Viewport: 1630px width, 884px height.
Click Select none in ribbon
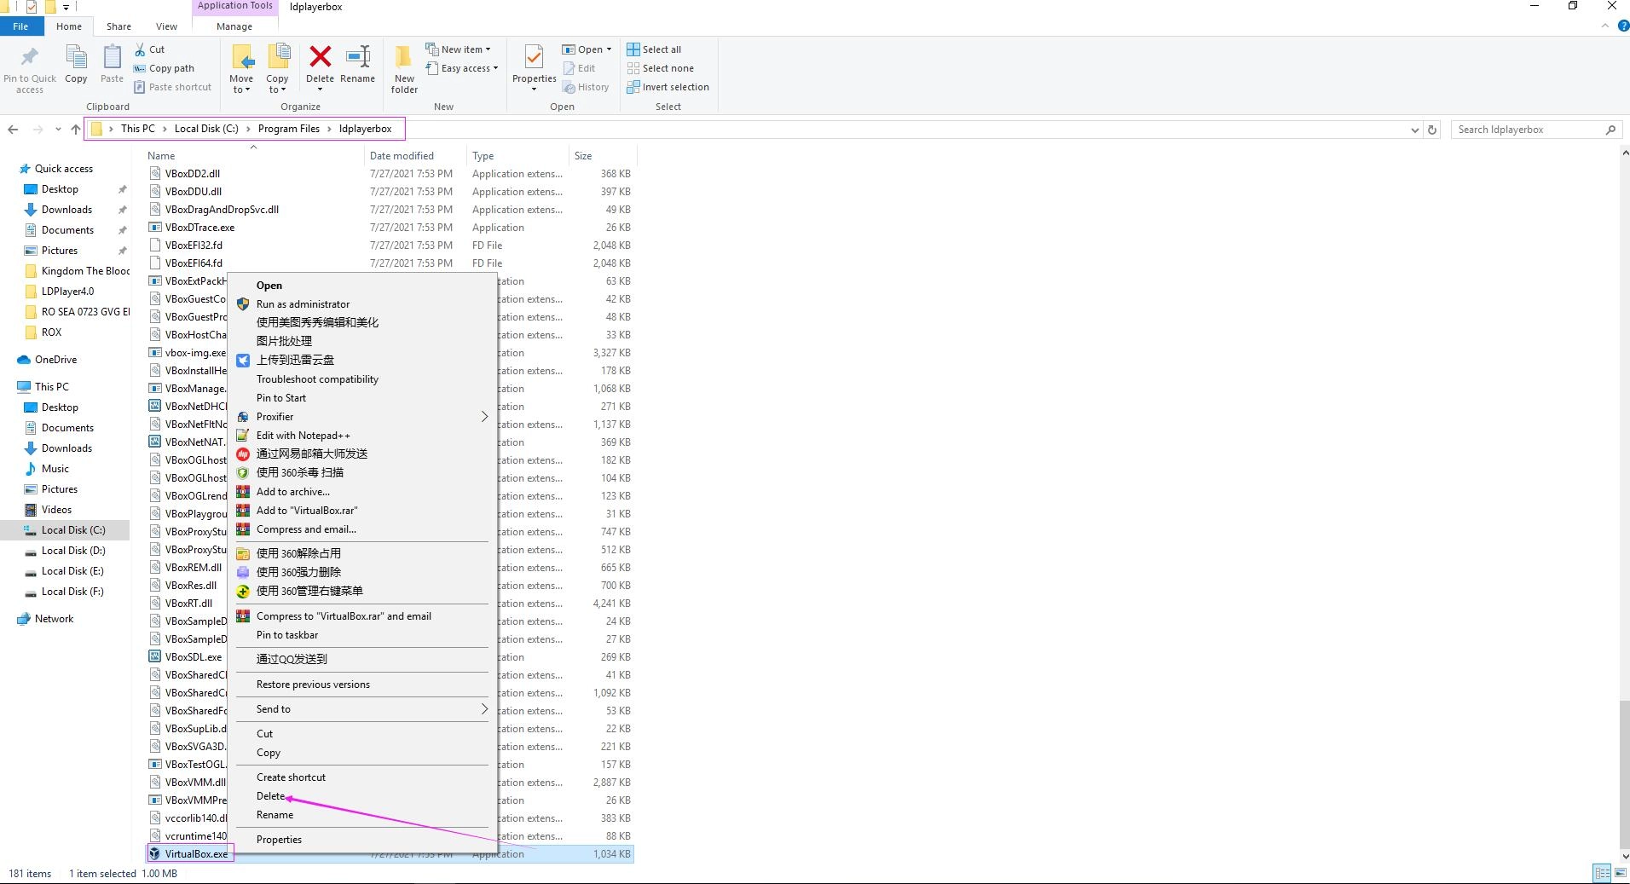[660, 68]
